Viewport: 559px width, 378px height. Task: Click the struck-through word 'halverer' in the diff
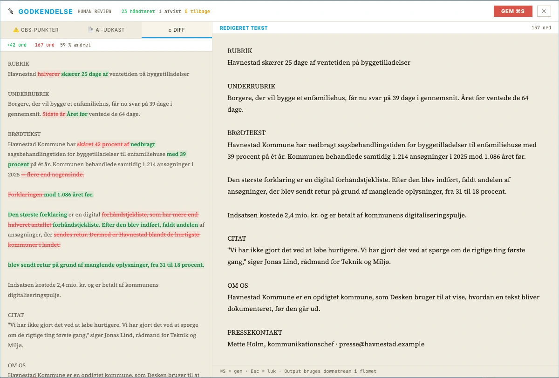49,74
